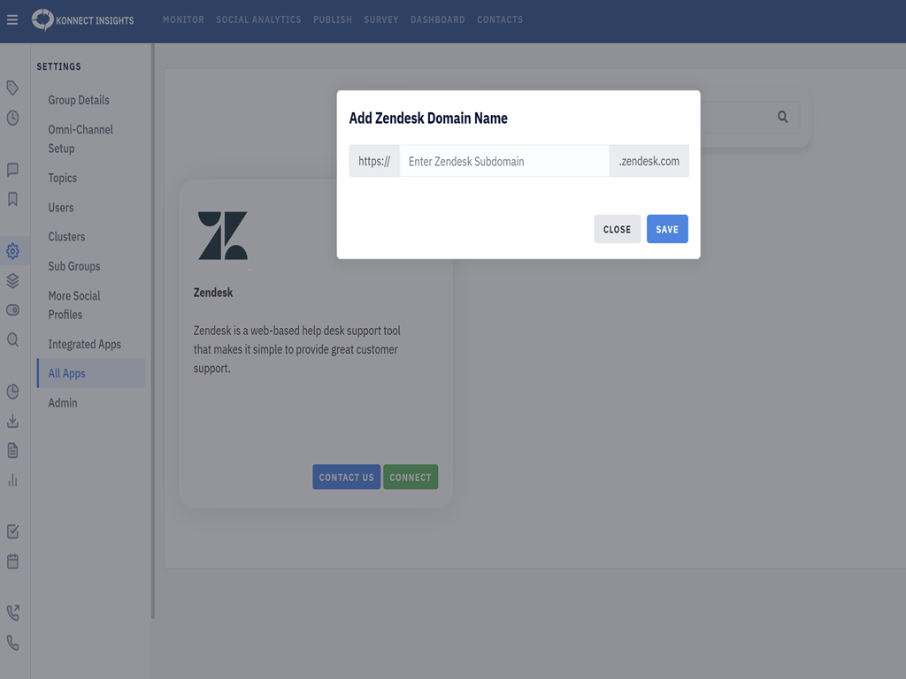The width and height of the screenshot is (906, 679).
Task: Click the SAVE button in the dialog
Action: coord(667,228)
